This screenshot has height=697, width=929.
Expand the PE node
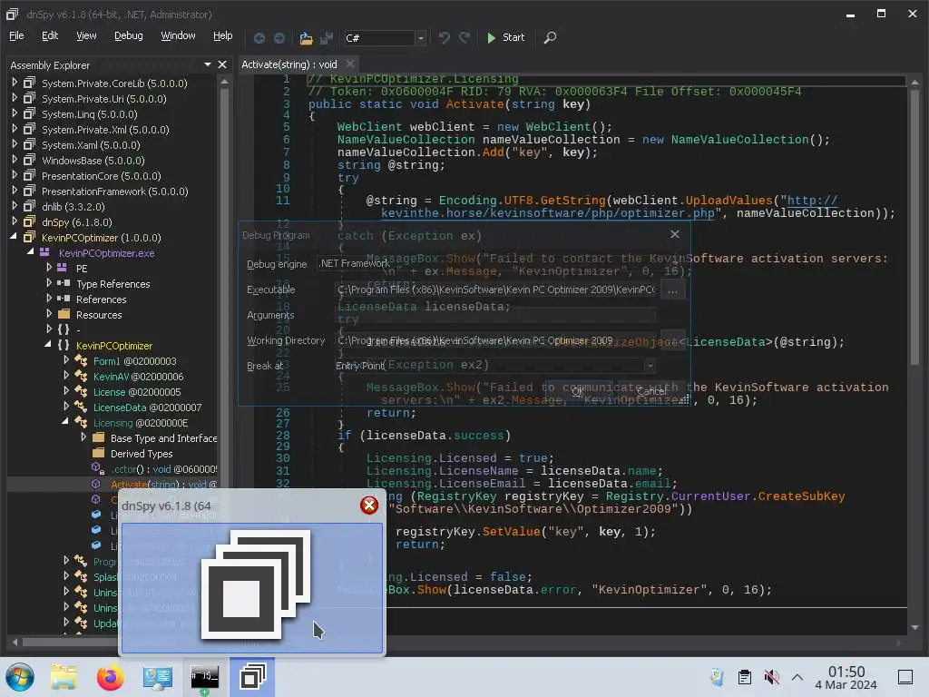pyautogui.click(x=49, y=268)
